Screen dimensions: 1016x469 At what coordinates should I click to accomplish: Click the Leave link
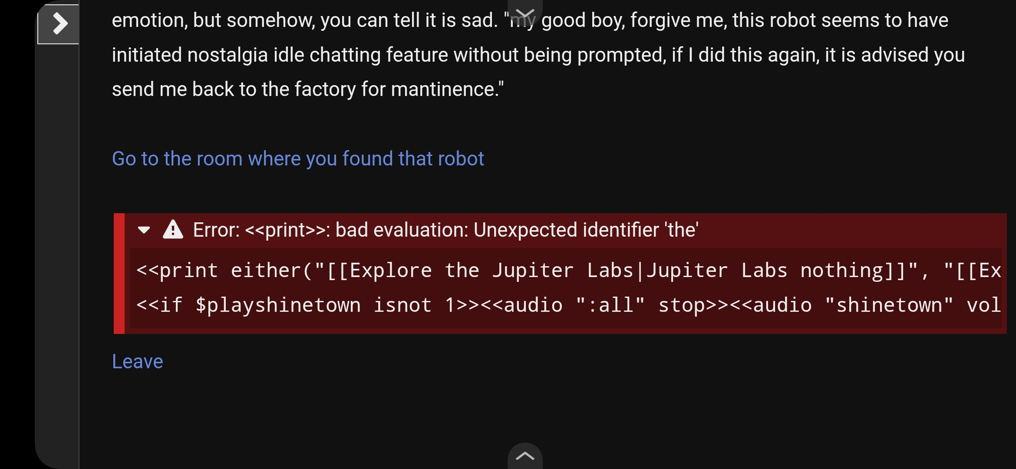click(x=137, y=361)
